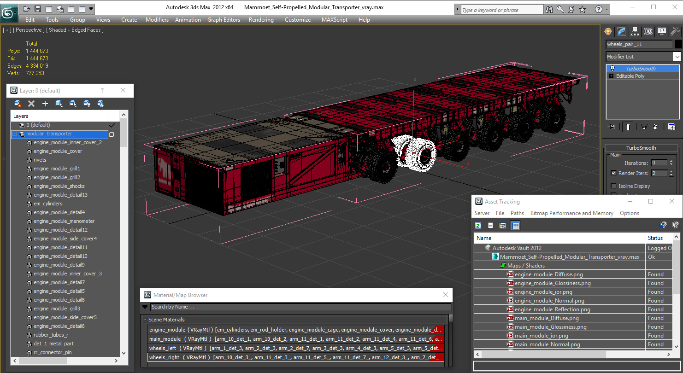Click Asset Tracking refresh icon

(478, 225)
